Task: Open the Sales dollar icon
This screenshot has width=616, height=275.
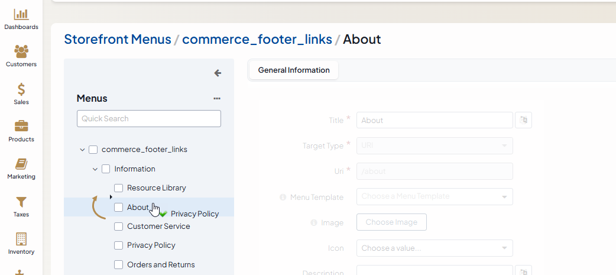Action: pyautogui.click(x=21, y=90)
